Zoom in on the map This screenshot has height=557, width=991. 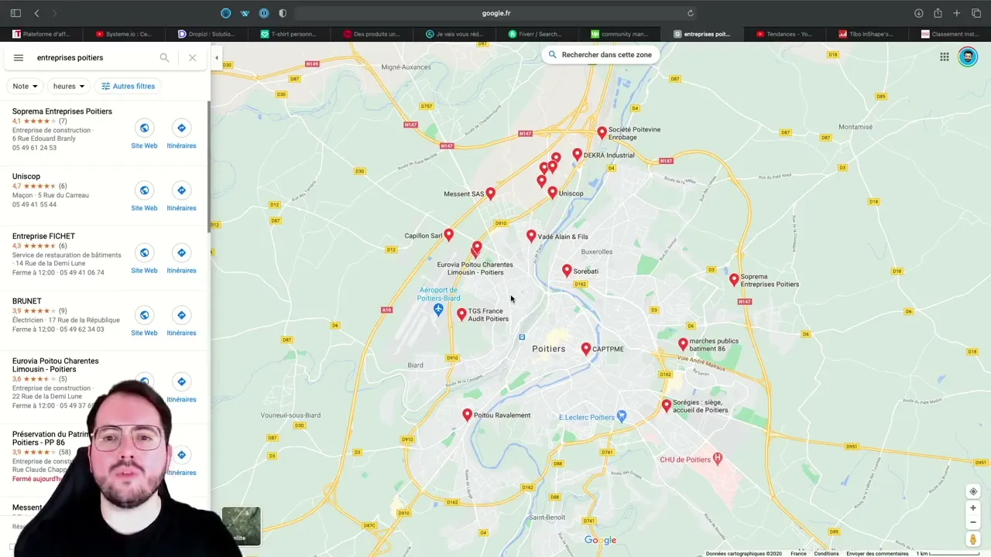973,508
